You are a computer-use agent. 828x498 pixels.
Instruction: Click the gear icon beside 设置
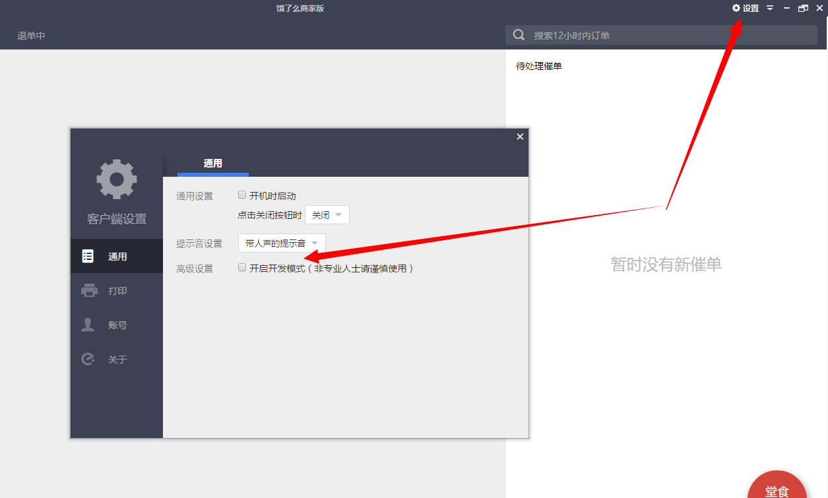(x=736, y=9)
